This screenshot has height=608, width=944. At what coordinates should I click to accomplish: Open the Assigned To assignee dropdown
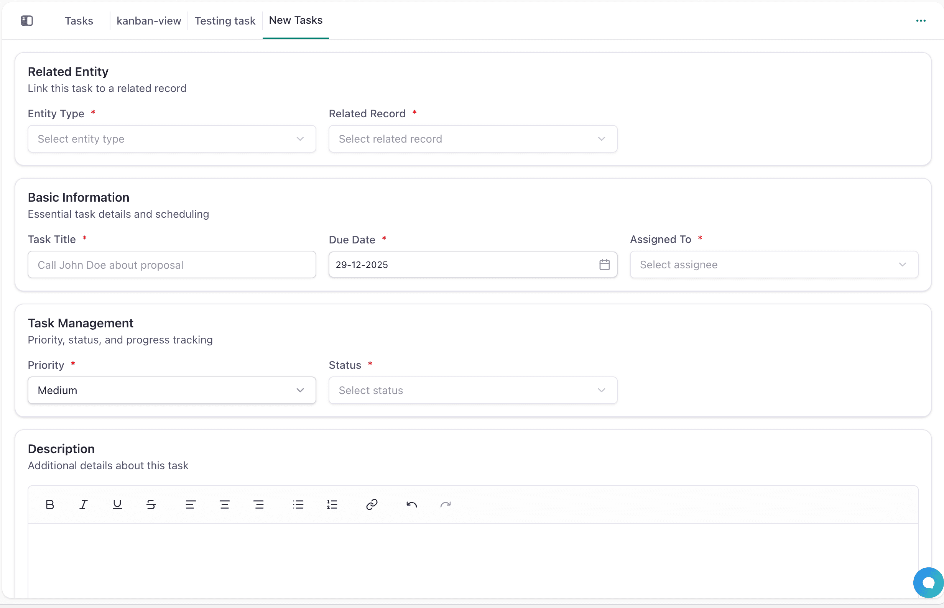coord(773,265)
